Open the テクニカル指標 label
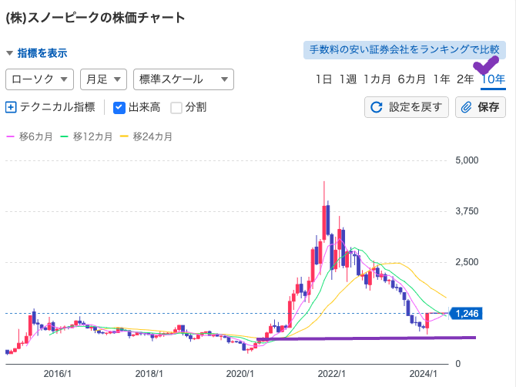The image size is (516, 387). (58, 107)
